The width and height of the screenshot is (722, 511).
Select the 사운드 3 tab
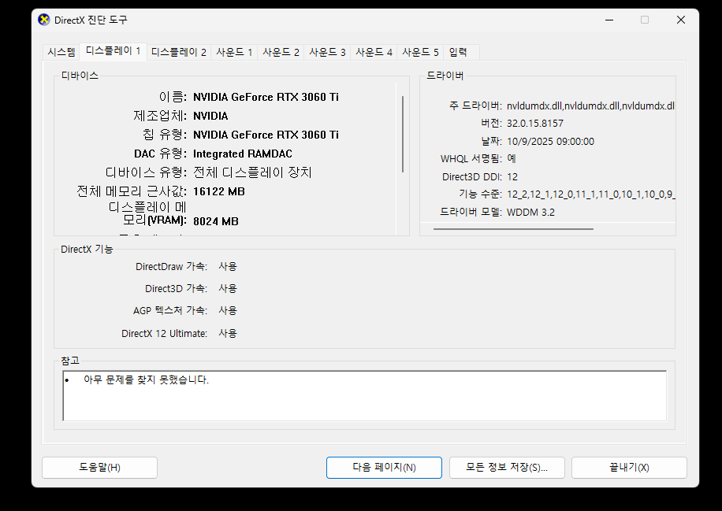(x=327, y=52)
